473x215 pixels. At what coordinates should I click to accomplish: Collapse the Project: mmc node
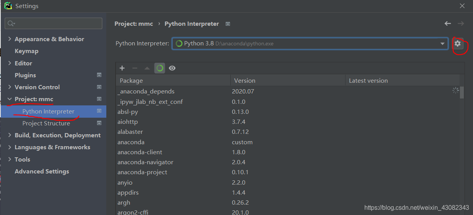pos(10,99)
